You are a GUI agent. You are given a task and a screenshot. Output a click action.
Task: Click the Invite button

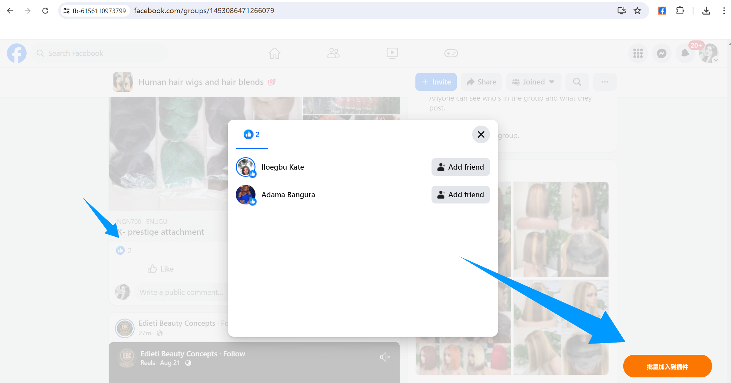[x=436, y=82]
